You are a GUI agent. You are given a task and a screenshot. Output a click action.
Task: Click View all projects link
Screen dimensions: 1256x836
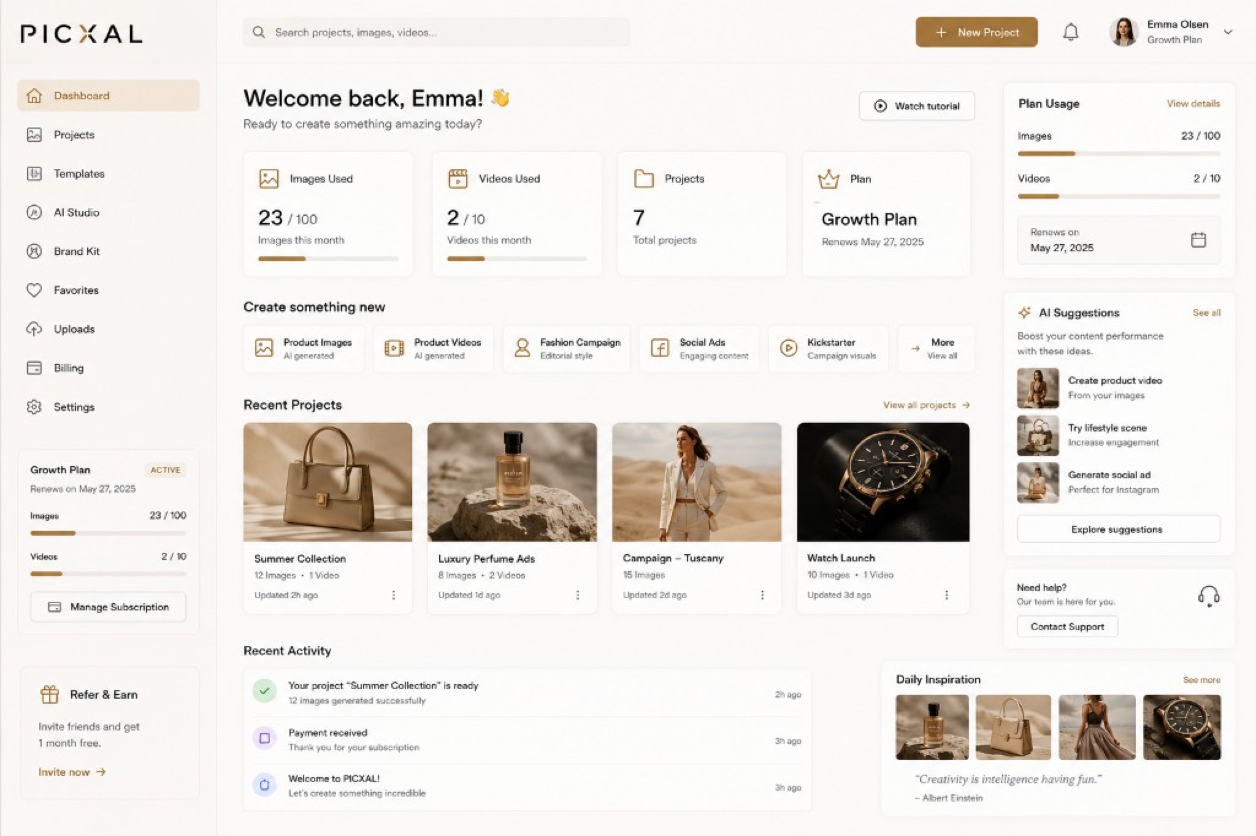pos(926,405)
